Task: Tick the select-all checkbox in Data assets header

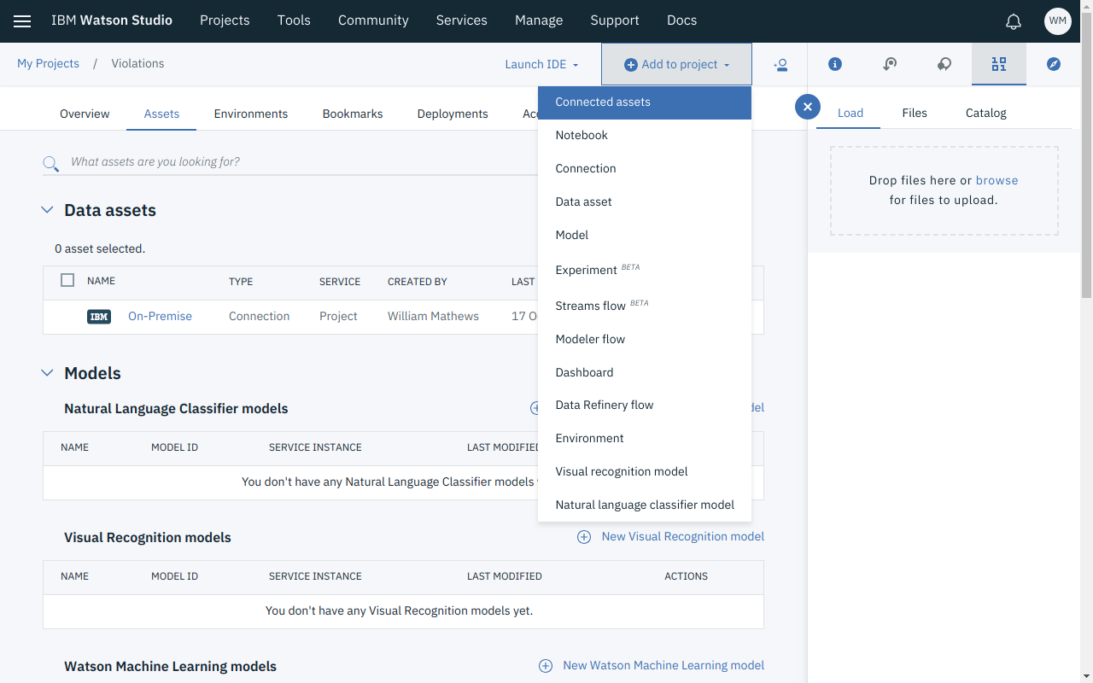Action: (x=67, y=280)
